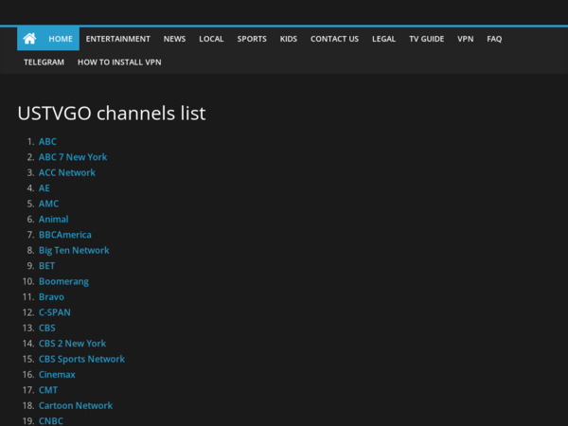
Task: Open the ABC channel link
Action: tap(47, 141)
